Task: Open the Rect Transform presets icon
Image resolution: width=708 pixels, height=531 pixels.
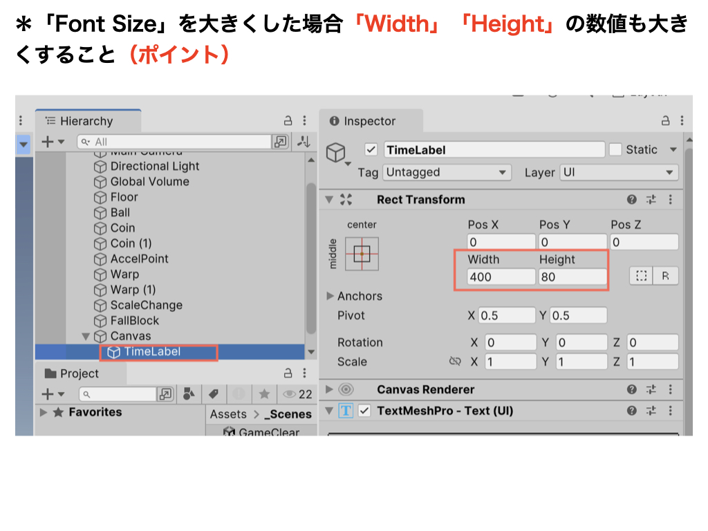Action: pos(651,200)
